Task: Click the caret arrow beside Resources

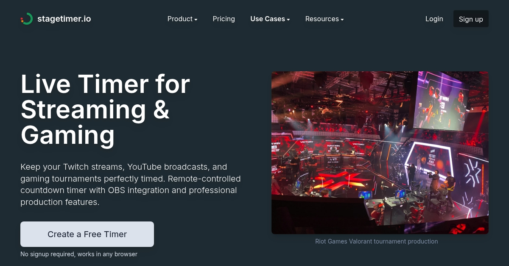Action: 342,20
